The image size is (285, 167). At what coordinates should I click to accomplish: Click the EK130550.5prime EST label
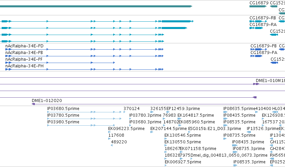(183, 142)
